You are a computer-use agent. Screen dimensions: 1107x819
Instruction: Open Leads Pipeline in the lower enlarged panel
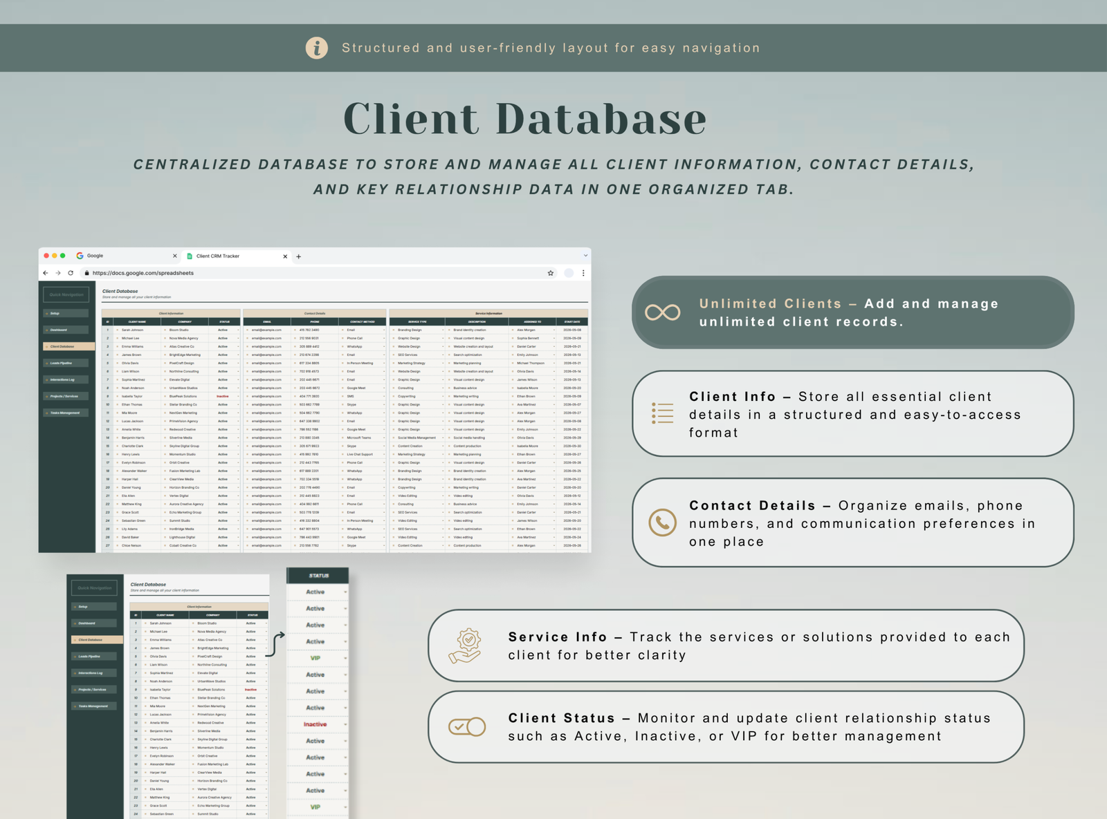point(95,657)
